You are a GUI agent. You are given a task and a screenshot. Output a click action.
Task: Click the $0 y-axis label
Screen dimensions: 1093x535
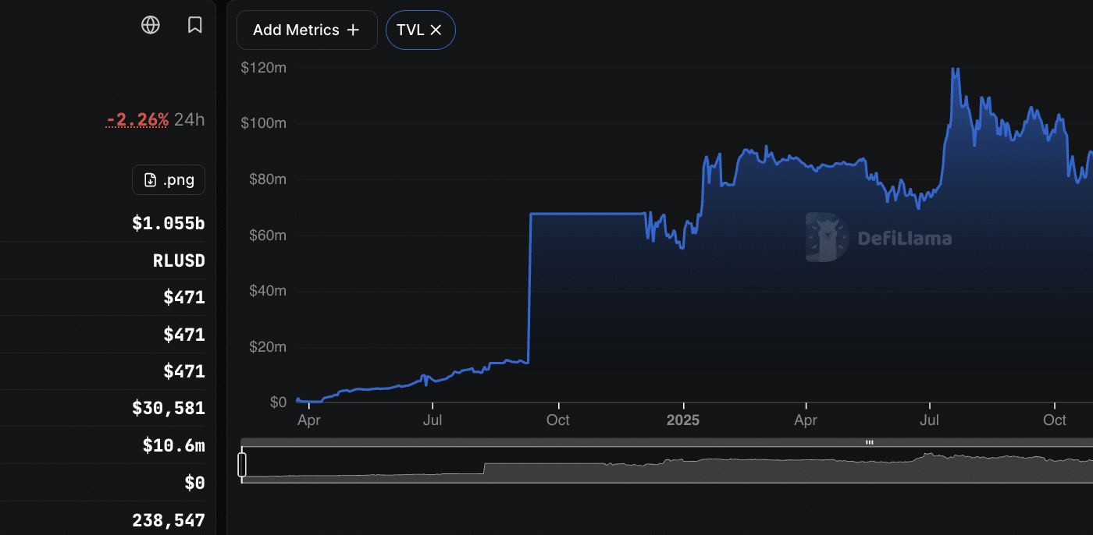278,402
